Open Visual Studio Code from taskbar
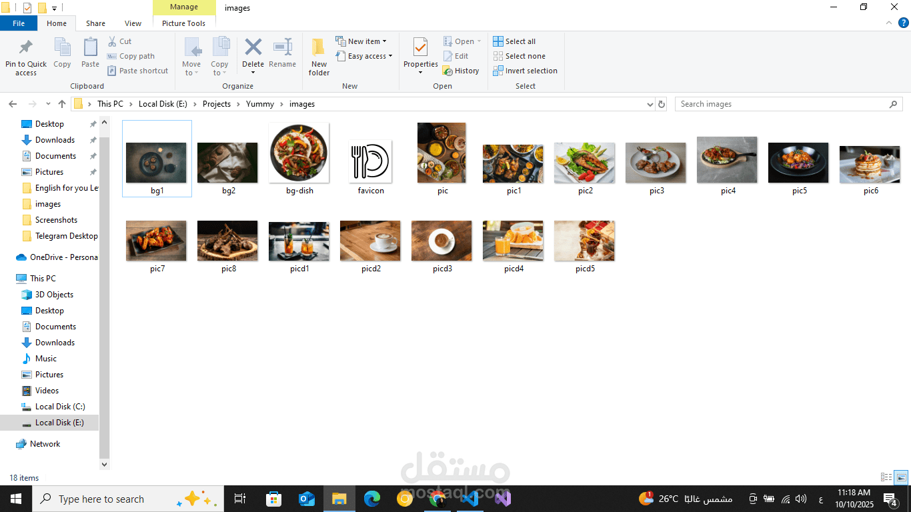Viewport: 911px width, 512px height. pos(470,499)
